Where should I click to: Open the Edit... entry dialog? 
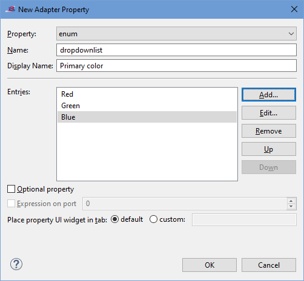[269, 113]
